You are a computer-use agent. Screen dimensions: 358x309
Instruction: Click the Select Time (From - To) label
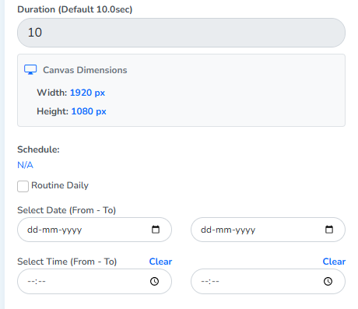coord(67,262)
